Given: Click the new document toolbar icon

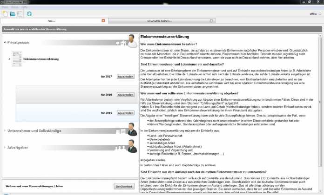Looking at the screenshot, I should pos(5,14).
